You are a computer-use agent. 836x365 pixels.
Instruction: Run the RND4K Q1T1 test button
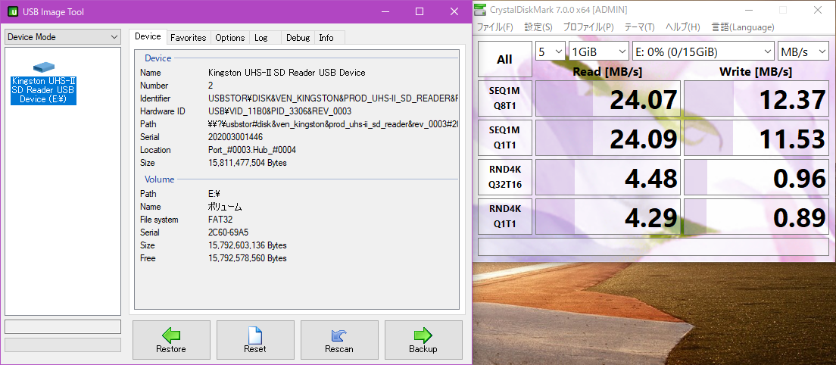[x=504, y=217]
